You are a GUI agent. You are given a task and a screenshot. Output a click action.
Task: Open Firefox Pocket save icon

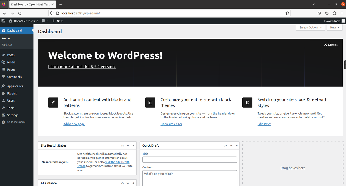tap(319, 13)
